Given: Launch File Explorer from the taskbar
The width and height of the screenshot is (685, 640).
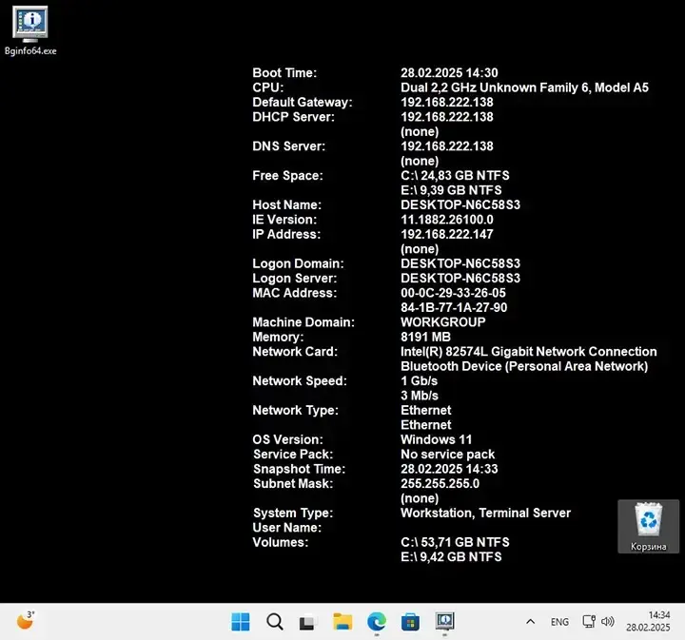Looking at the screenshot, I should pos(342,622).
